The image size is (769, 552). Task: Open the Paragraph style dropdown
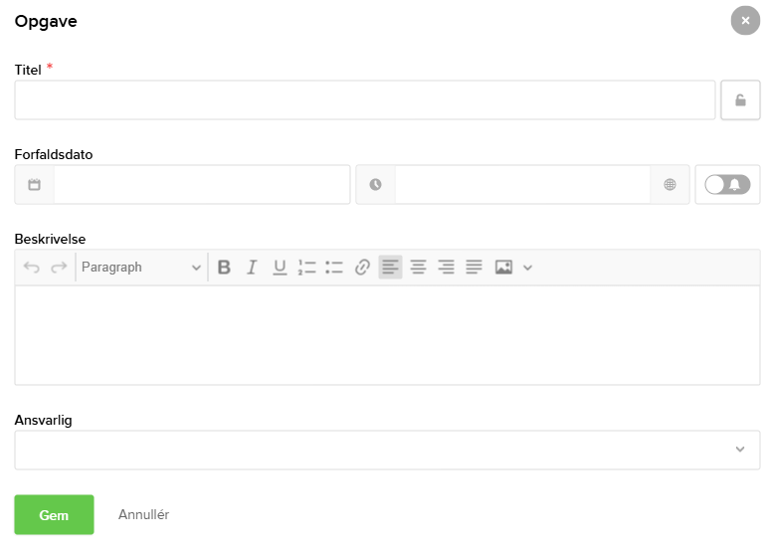[x=140, y=267]
